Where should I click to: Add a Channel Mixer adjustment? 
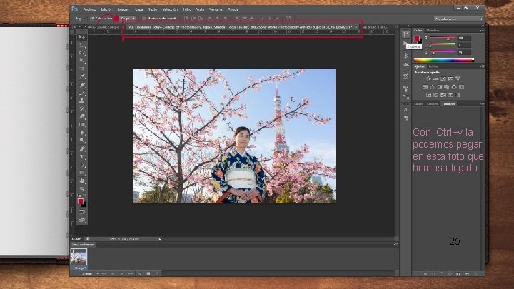(x=454, y=87)
